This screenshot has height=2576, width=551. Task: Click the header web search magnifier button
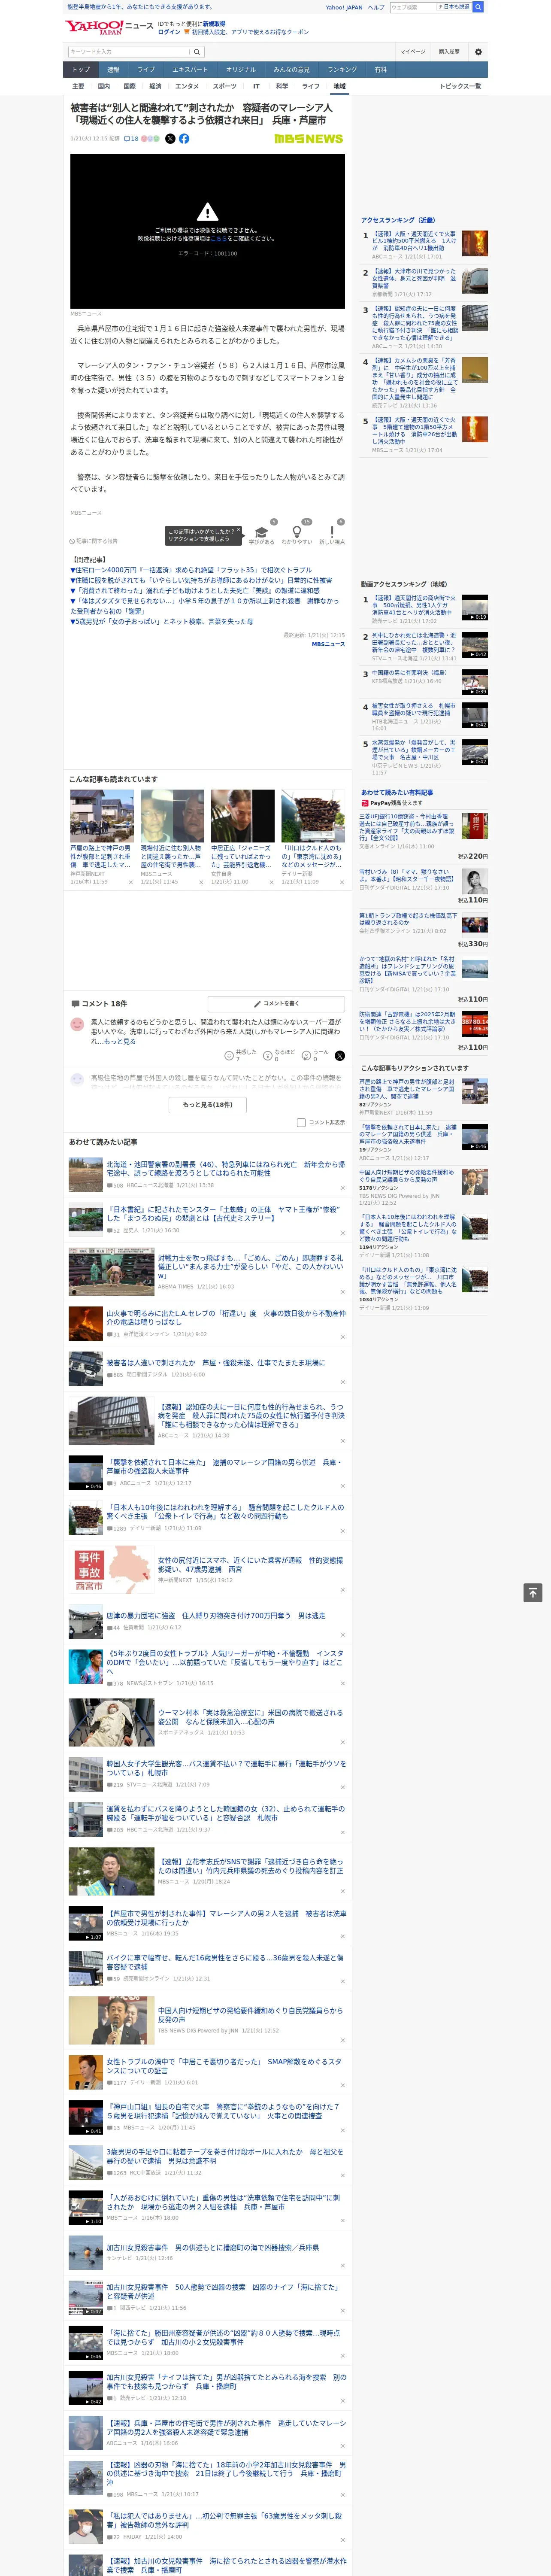click(x=478, y=7)
